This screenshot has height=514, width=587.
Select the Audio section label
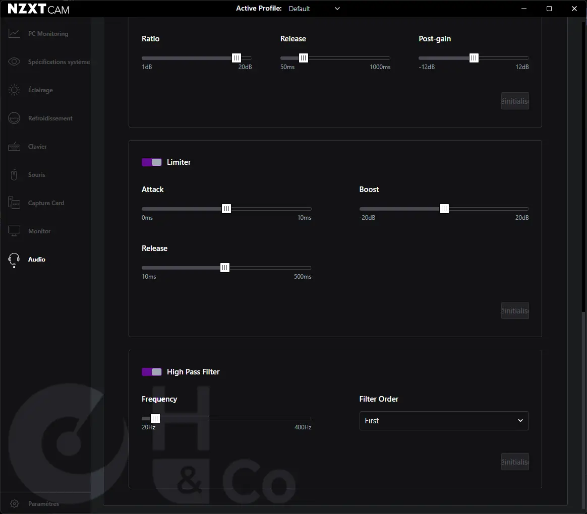(x=37, y=259)
